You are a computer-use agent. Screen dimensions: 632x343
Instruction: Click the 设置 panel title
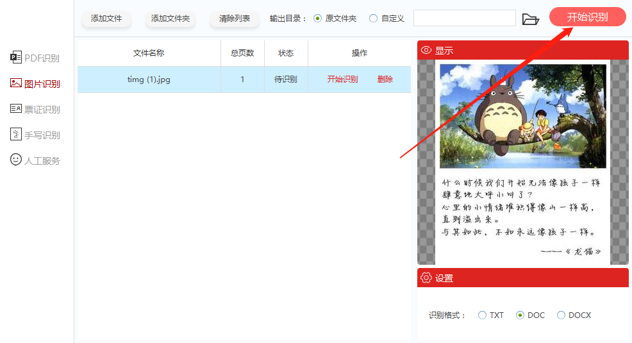tap(444, 278)
